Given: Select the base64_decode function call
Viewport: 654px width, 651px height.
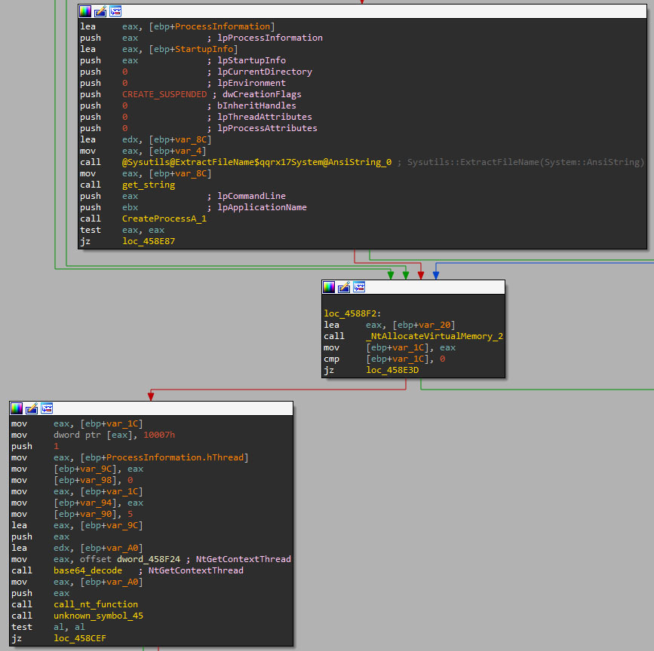Looking at the screenshot, I should (x=88, y=570).
